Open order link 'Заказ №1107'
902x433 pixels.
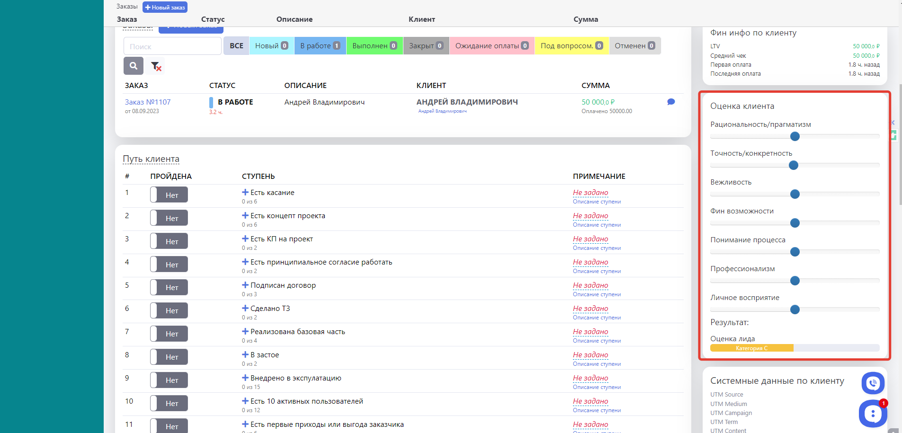(148, 102)
